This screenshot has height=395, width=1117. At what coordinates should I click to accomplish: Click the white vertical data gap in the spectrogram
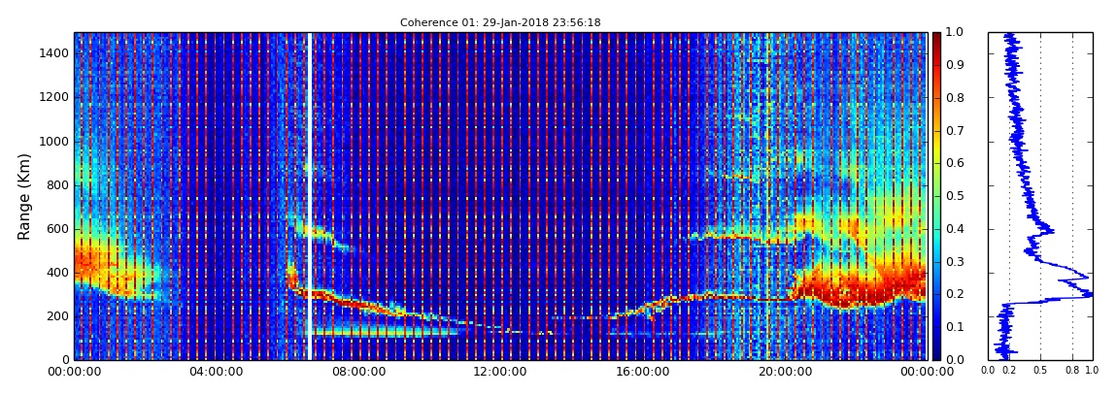[309, 196]
